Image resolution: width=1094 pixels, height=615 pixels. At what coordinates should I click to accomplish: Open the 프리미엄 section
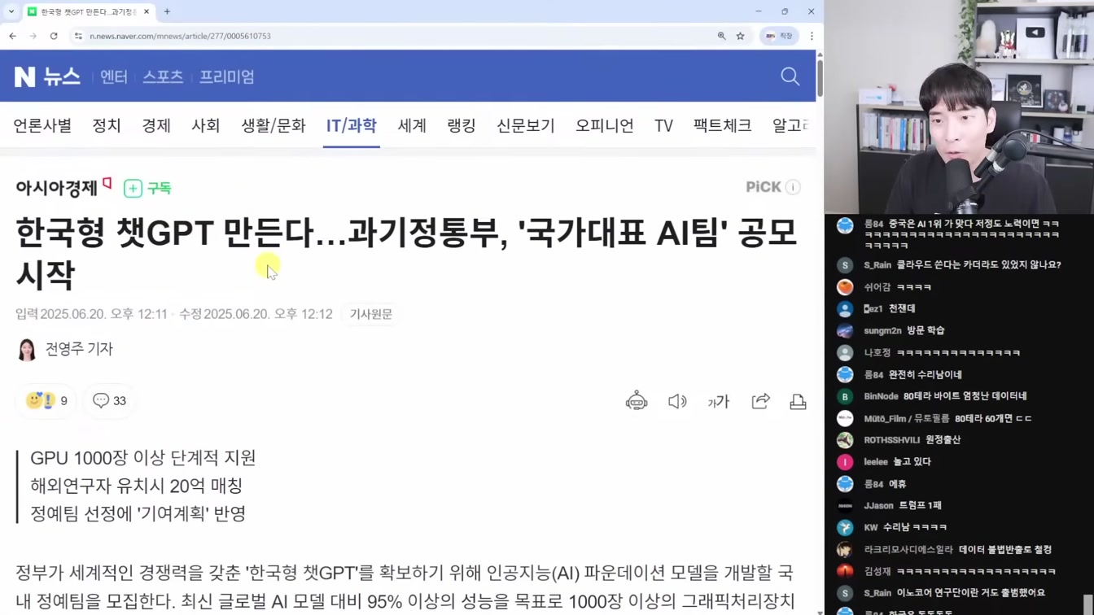(x=227, y=76)
